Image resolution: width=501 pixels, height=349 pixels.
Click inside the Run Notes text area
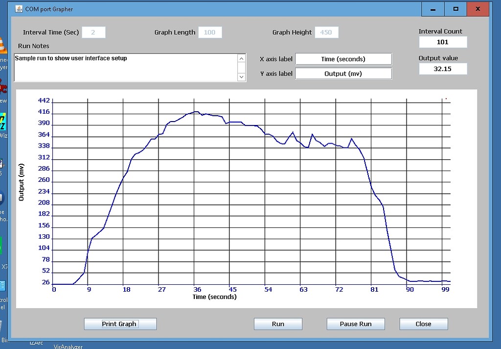tap(122, 66)
